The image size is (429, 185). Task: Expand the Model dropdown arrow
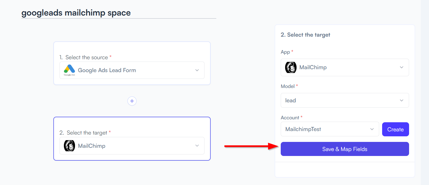(x=402, y=101)
